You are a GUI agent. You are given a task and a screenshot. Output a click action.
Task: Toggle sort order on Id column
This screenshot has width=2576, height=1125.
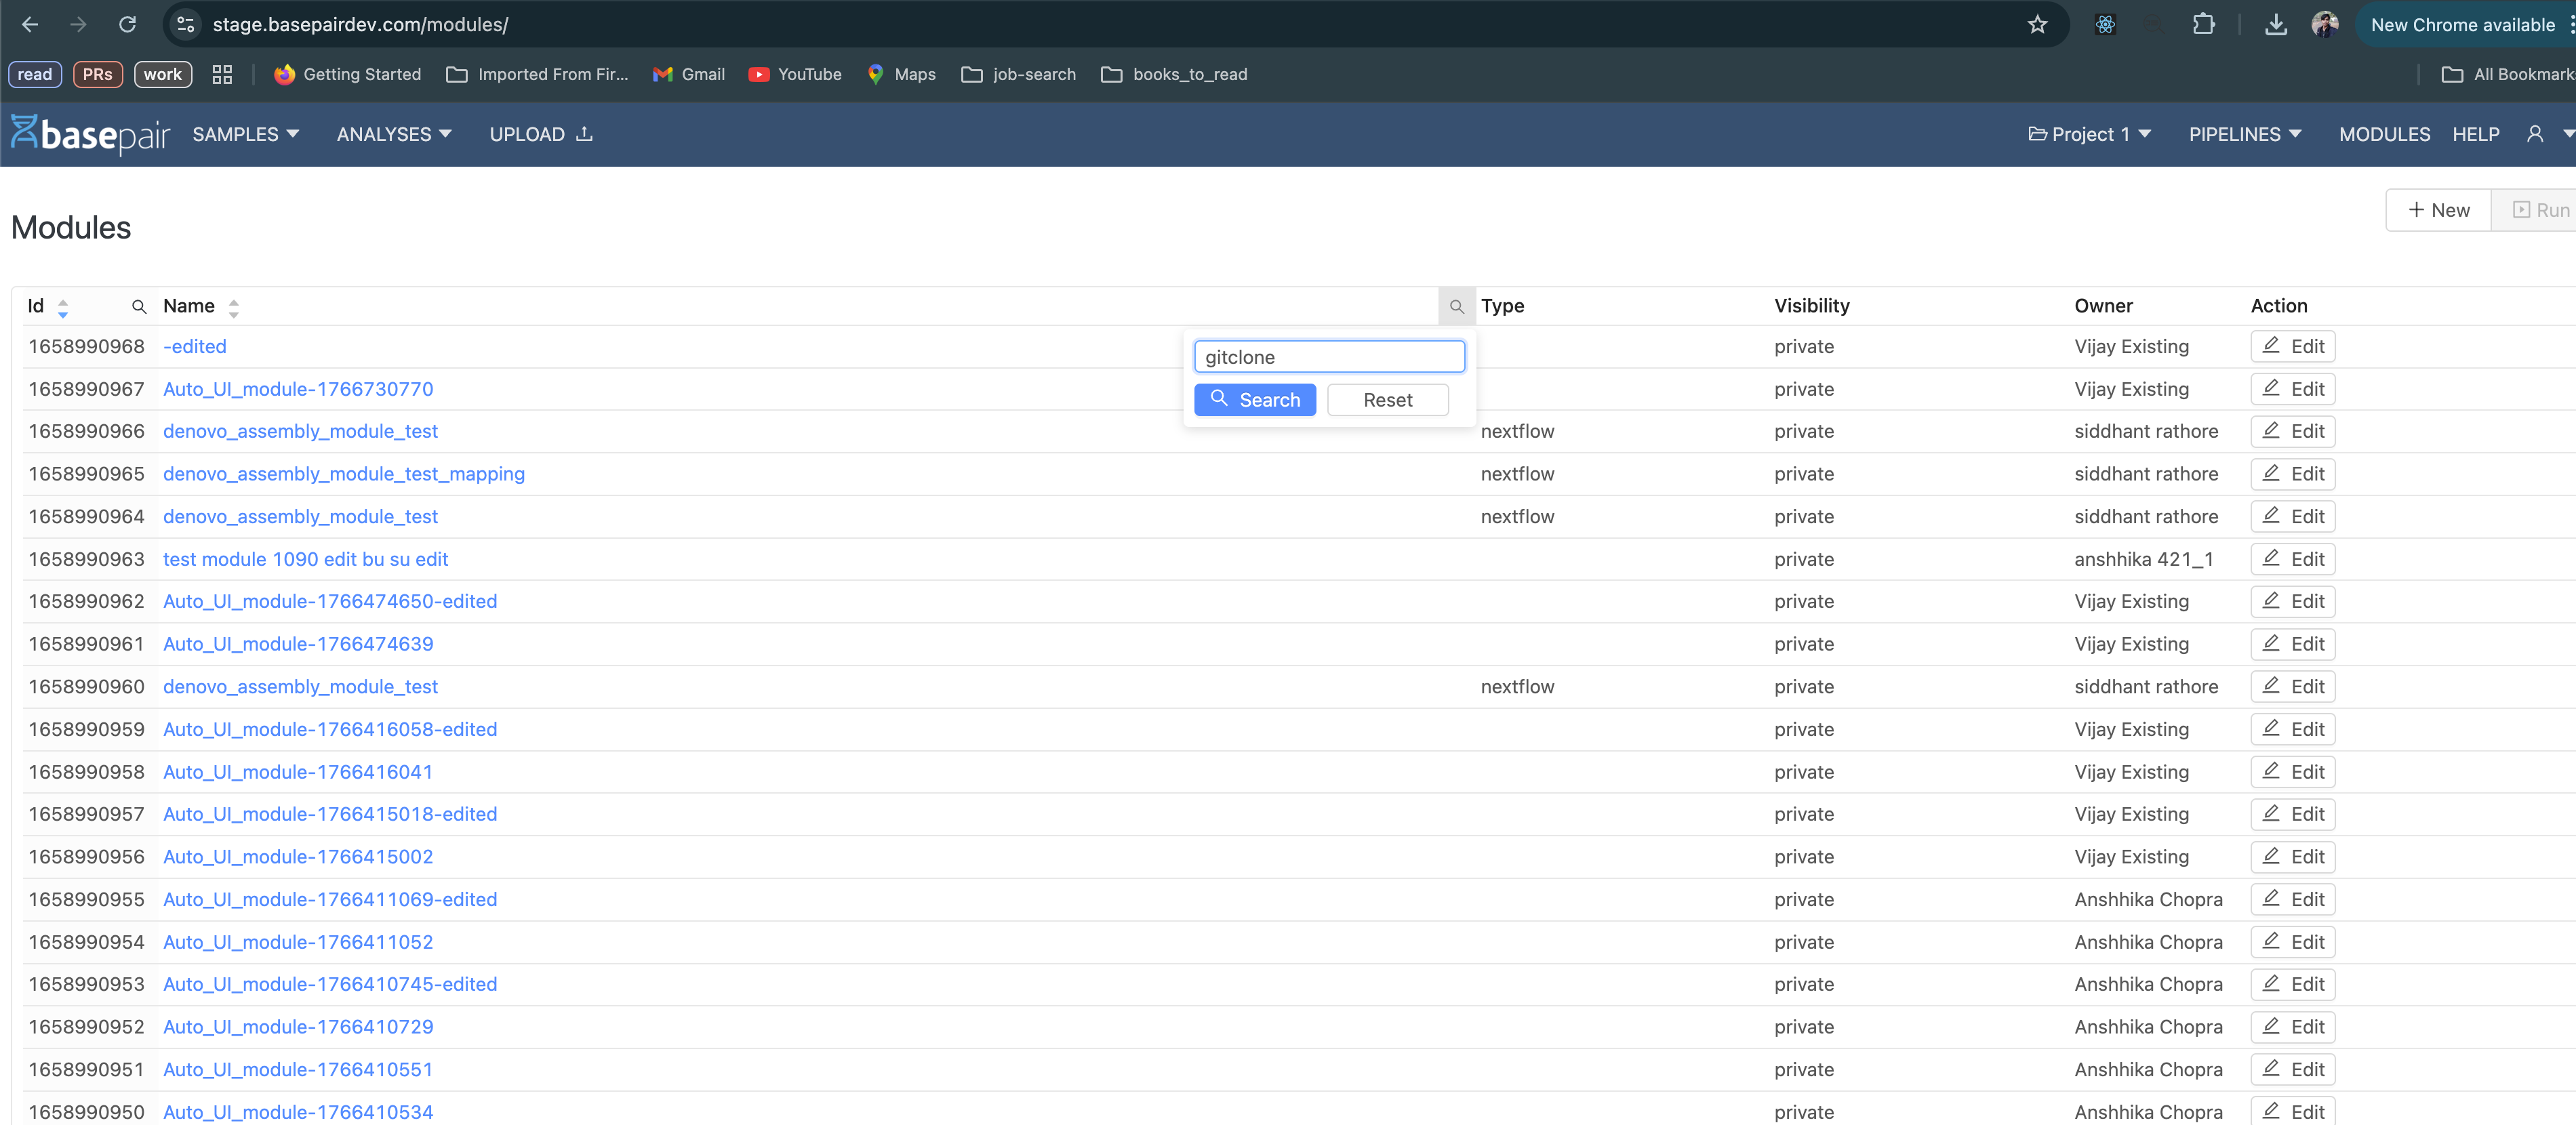click(63, 307)
